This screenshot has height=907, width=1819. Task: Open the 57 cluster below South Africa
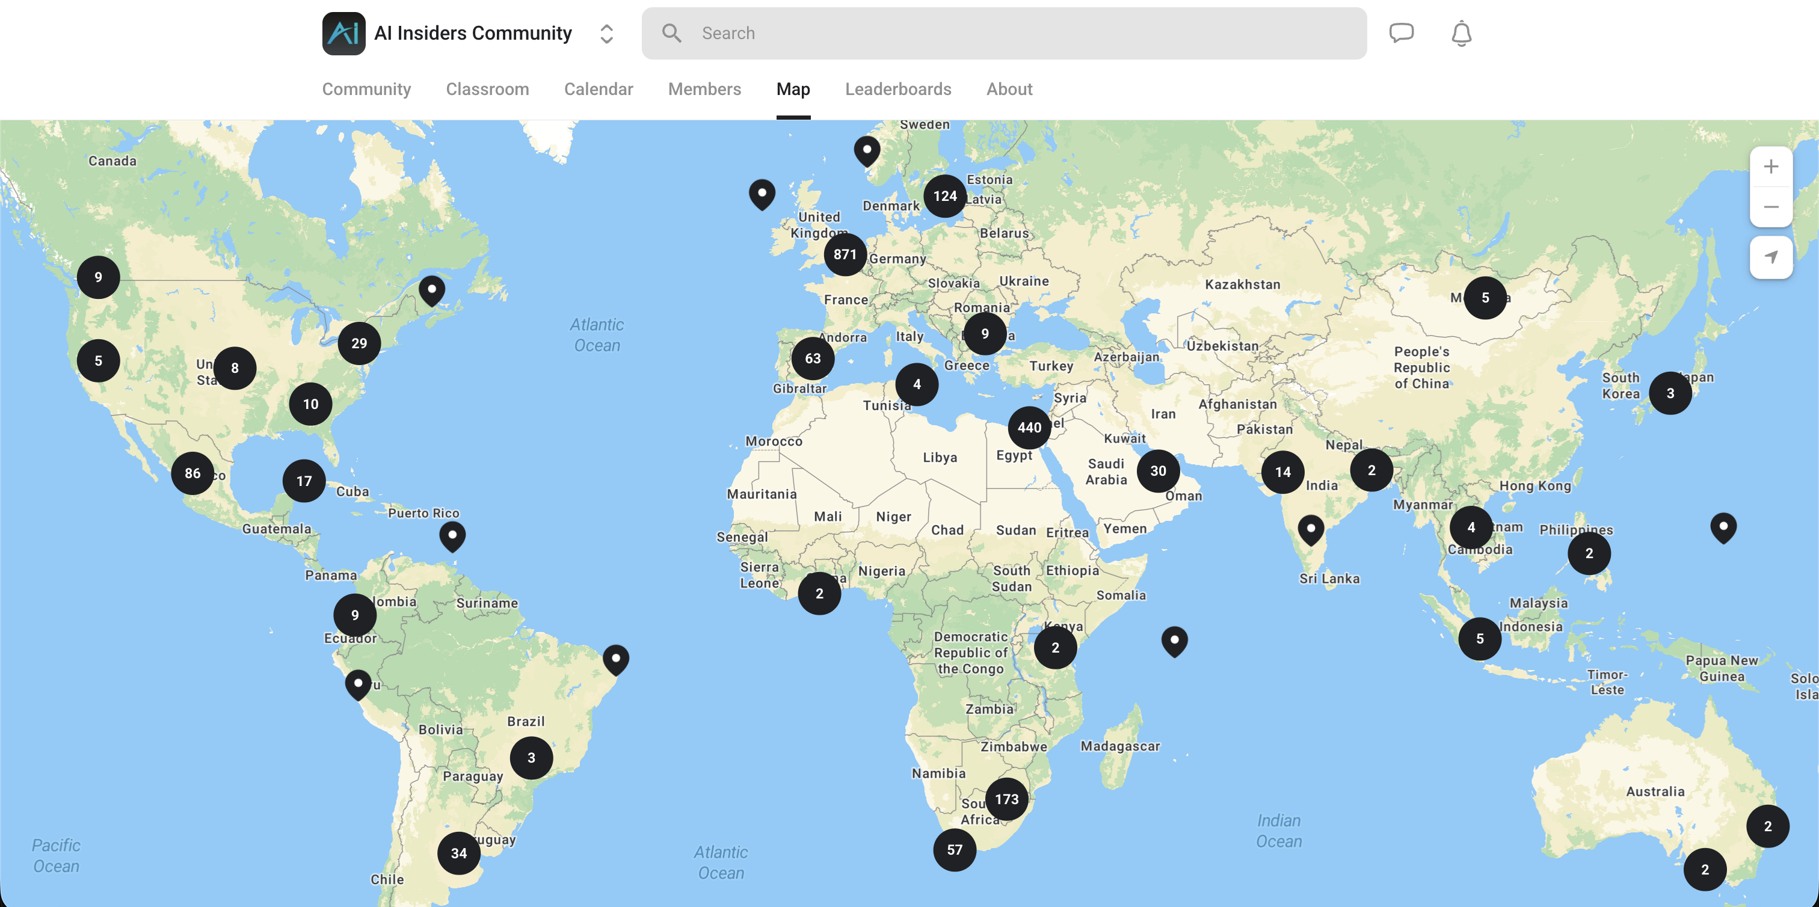click(x=954, y=849)
